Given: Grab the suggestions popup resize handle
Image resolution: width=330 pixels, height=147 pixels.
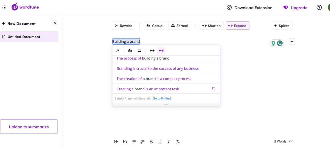Looking at the screenshot, I should [x=166, y=105].
